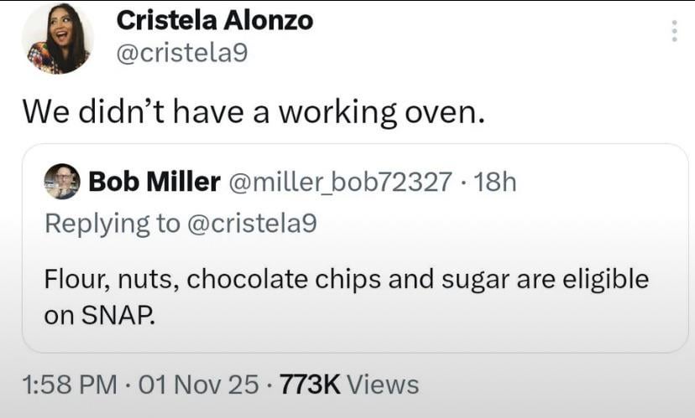
Task: Click the Cristela Alonzo display name
Action: (214, 20)
